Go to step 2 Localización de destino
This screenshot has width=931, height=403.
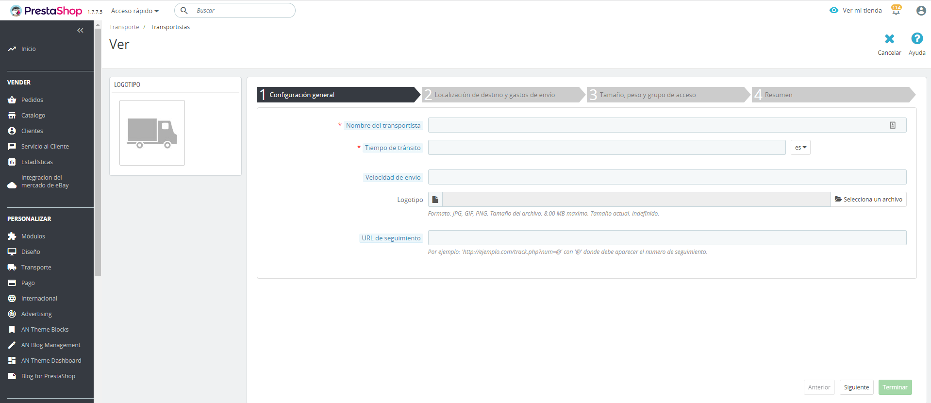click(503, 95)
